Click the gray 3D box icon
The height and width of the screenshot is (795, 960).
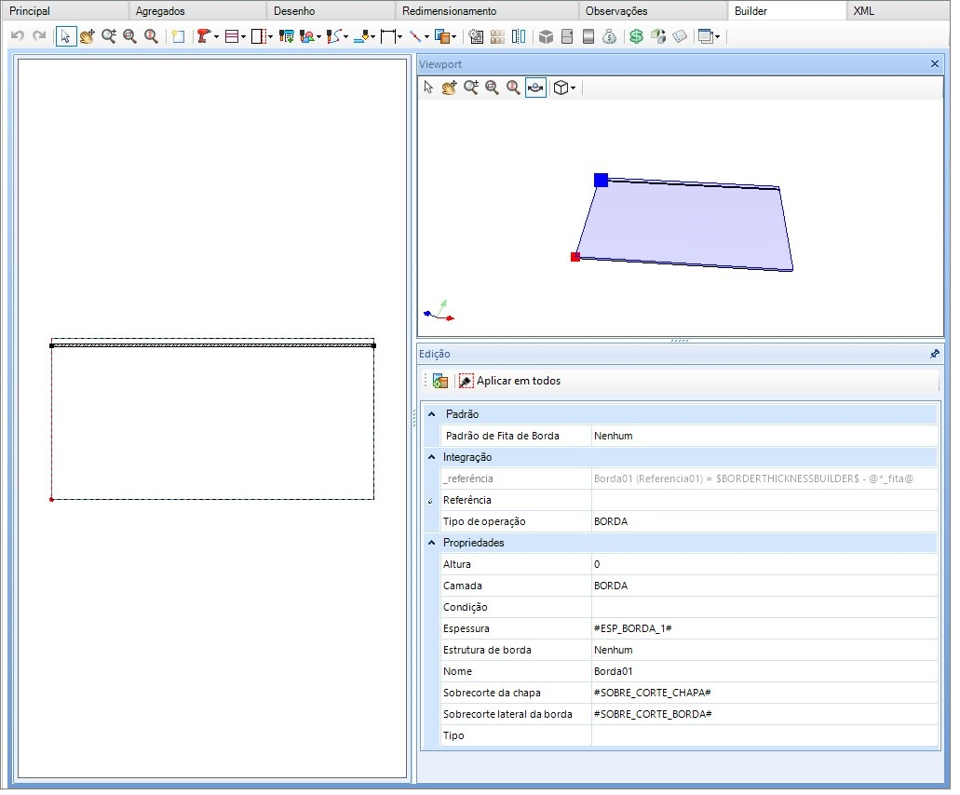tap(547, 36)
